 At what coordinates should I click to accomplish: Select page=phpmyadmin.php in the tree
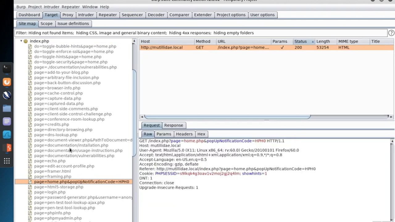58,218
